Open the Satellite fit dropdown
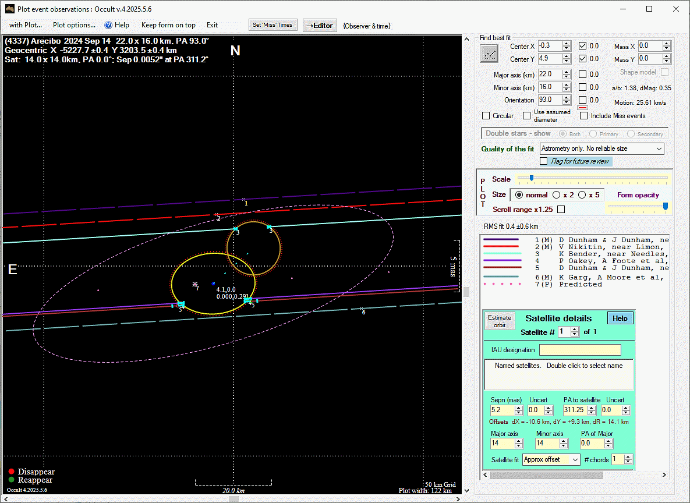This screenshot has height=503, width=690. pos(551,459)
